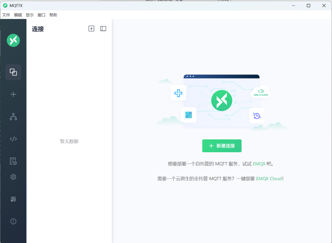Open the About info icon

[13, 221]
